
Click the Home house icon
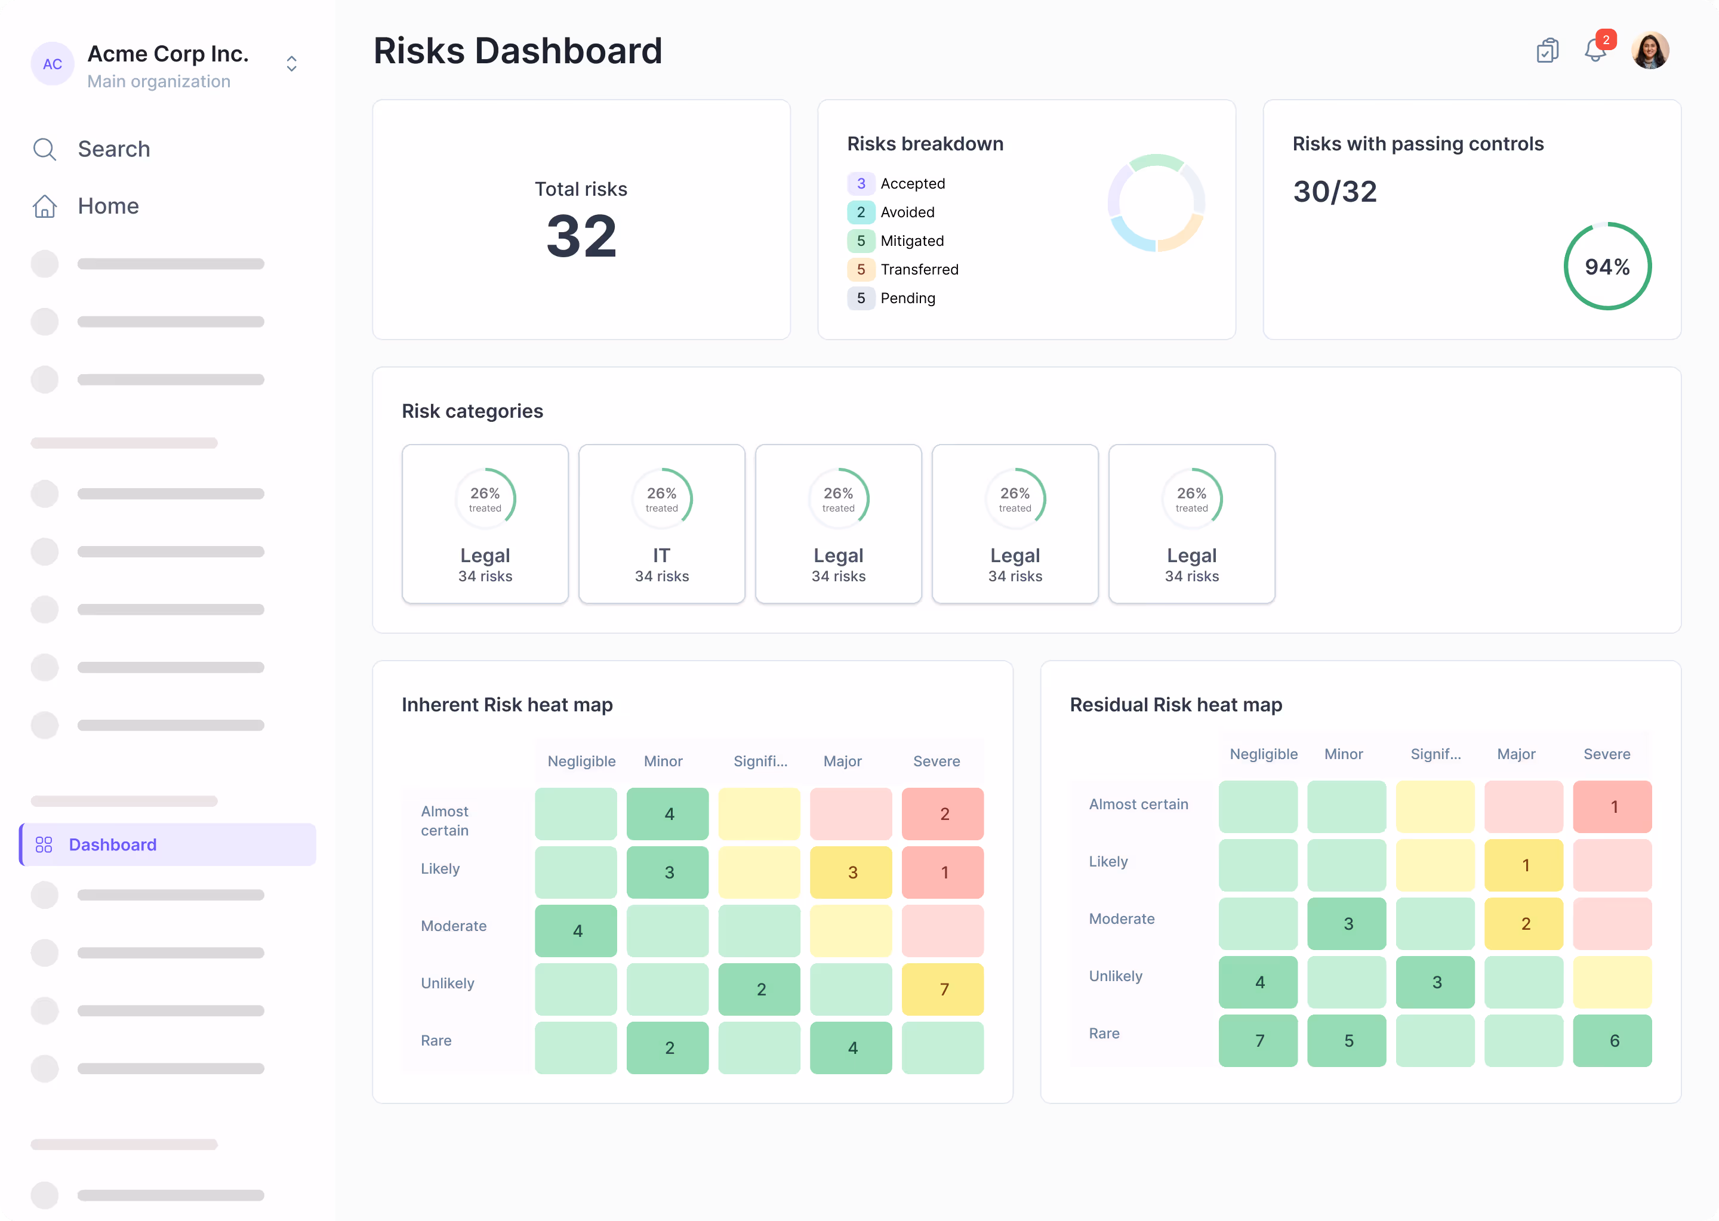(x=44, y=206)
